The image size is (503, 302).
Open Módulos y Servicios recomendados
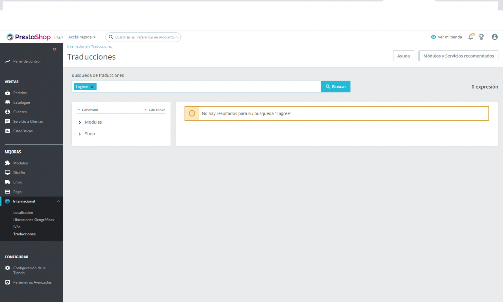458,56
